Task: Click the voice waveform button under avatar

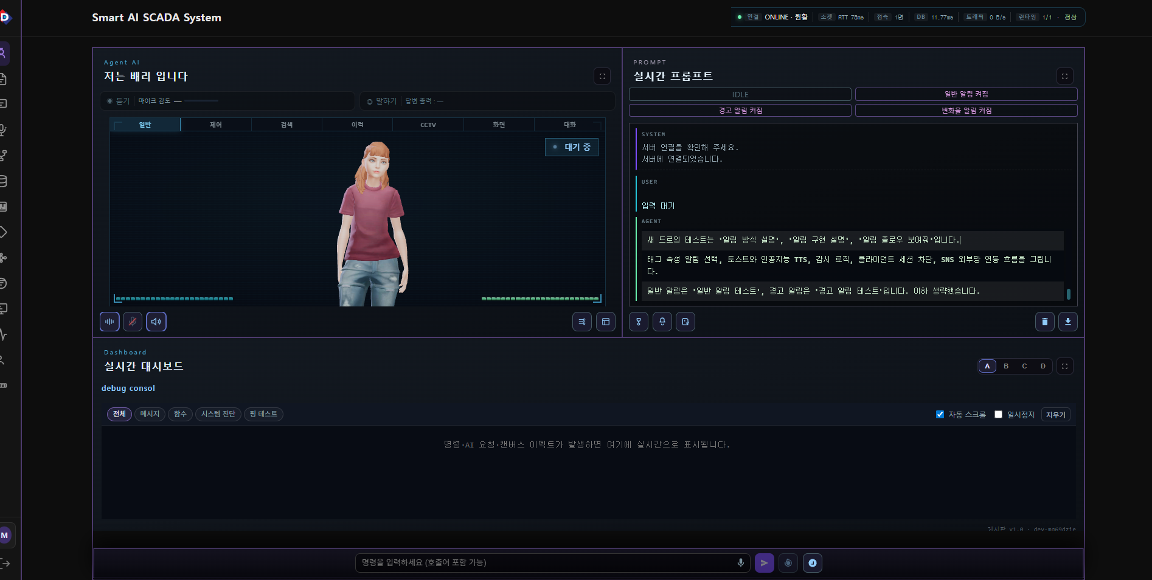Action: [x=109, y=322]
